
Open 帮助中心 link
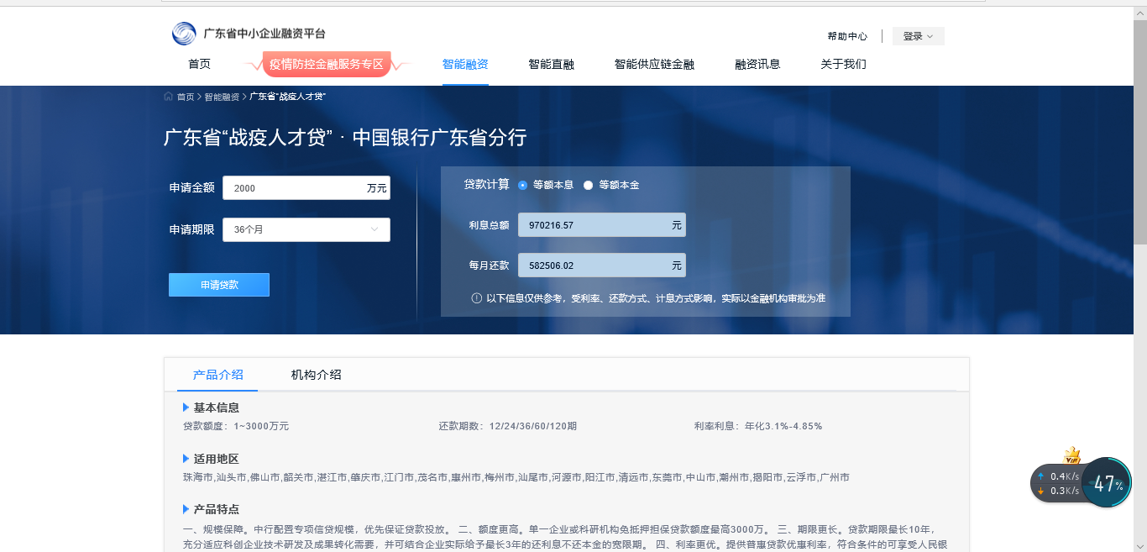click(847, 36)
